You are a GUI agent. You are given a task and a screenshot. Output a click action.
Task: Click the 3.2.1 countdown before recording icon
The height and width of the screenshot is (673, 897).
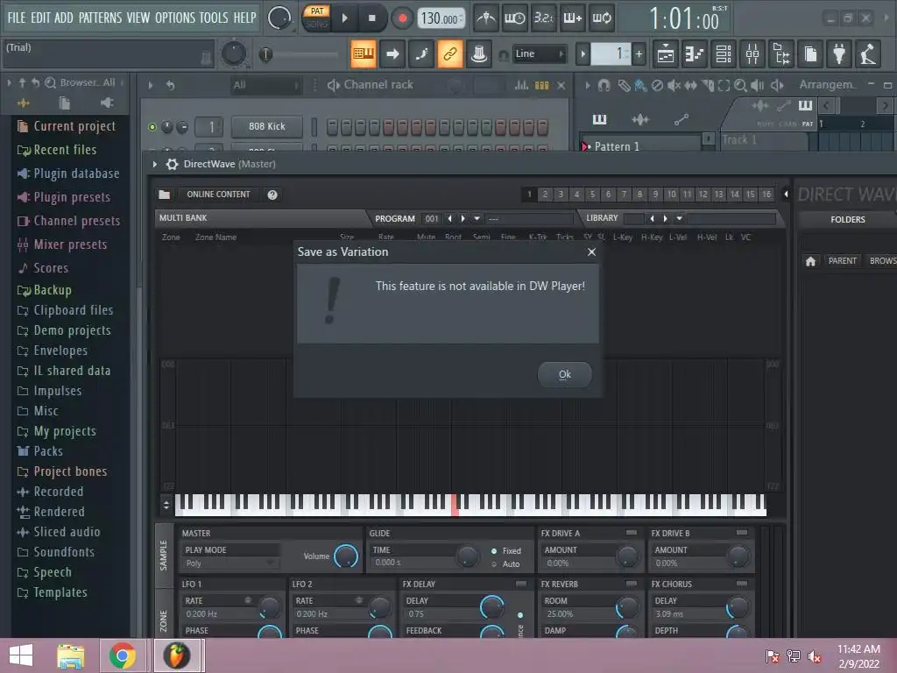coord(543,18)
